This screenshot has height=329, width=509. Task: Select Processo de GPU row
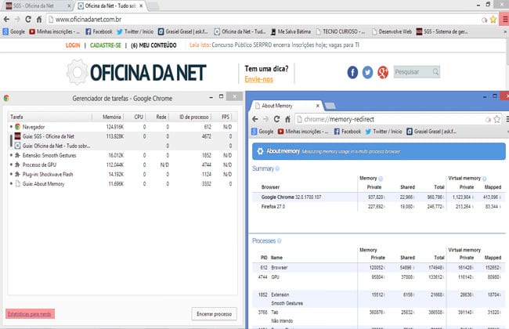tap(123, 164)
